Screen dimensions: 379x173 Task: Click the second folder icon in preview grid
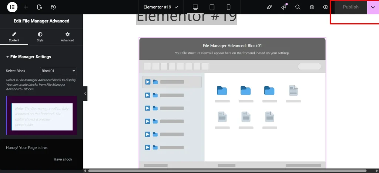tap(246, 91)
